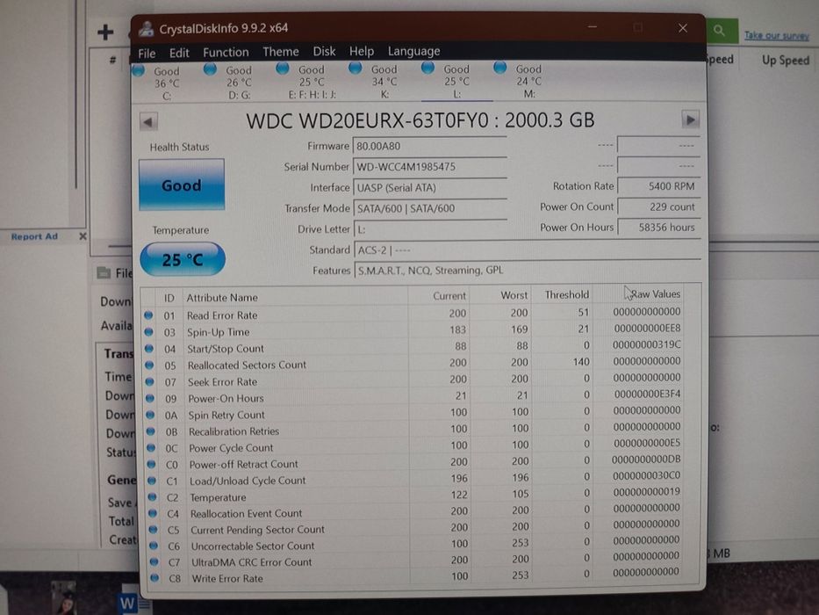Click the status dot for Read Error Rate
Image resolution: width=819 pixels, height=615 pixels.
click(x=148, y=315)
